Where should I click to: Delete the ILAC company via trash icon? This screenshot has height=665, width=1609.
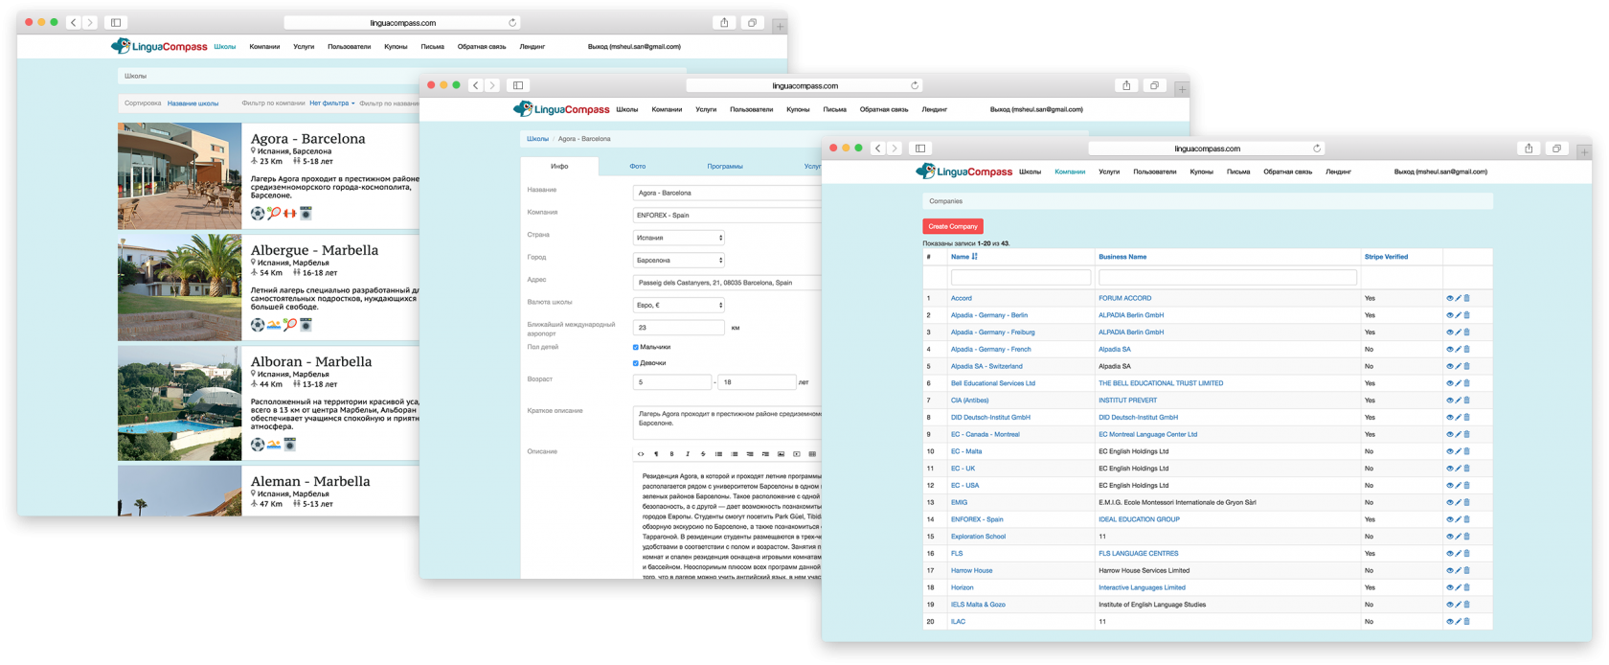click(1466, 622)
